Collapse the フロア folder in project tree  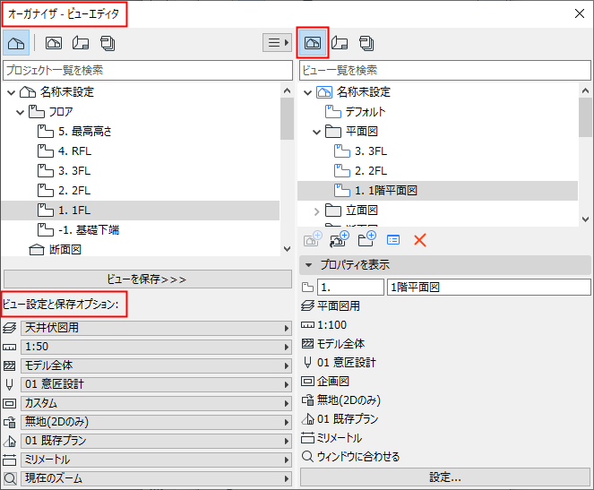[x=20, y=112]
